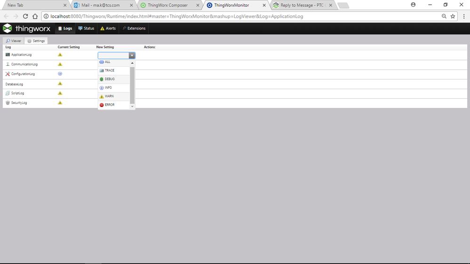Click DatabaseLog current setting warning icon
The width and height of the screenshot is (470, 264).
(60, 84)
